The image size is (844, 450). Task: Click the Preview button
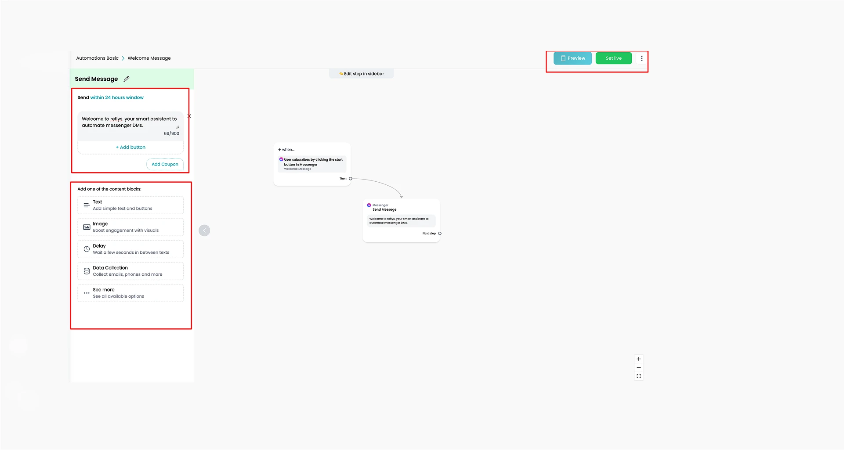572,58
